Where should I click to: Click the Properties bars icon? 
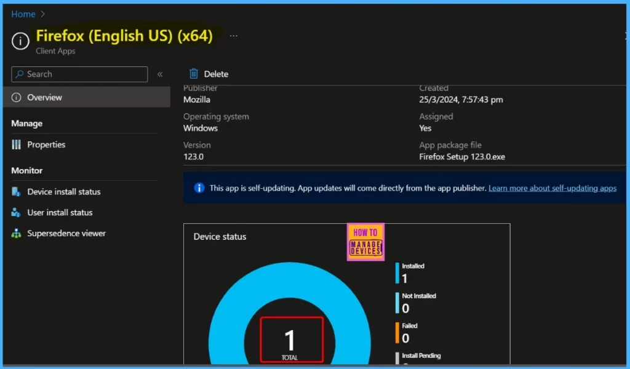pos(16,145)
